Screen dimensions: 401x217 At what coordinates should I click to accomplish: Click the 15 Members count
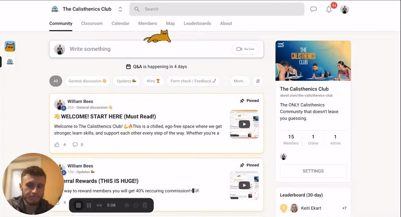[x=291, y=139]
